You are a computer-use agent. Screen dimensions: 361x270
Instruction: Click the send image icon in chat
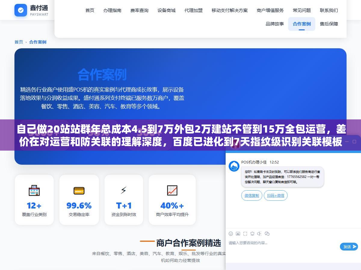tap(238, 234)
